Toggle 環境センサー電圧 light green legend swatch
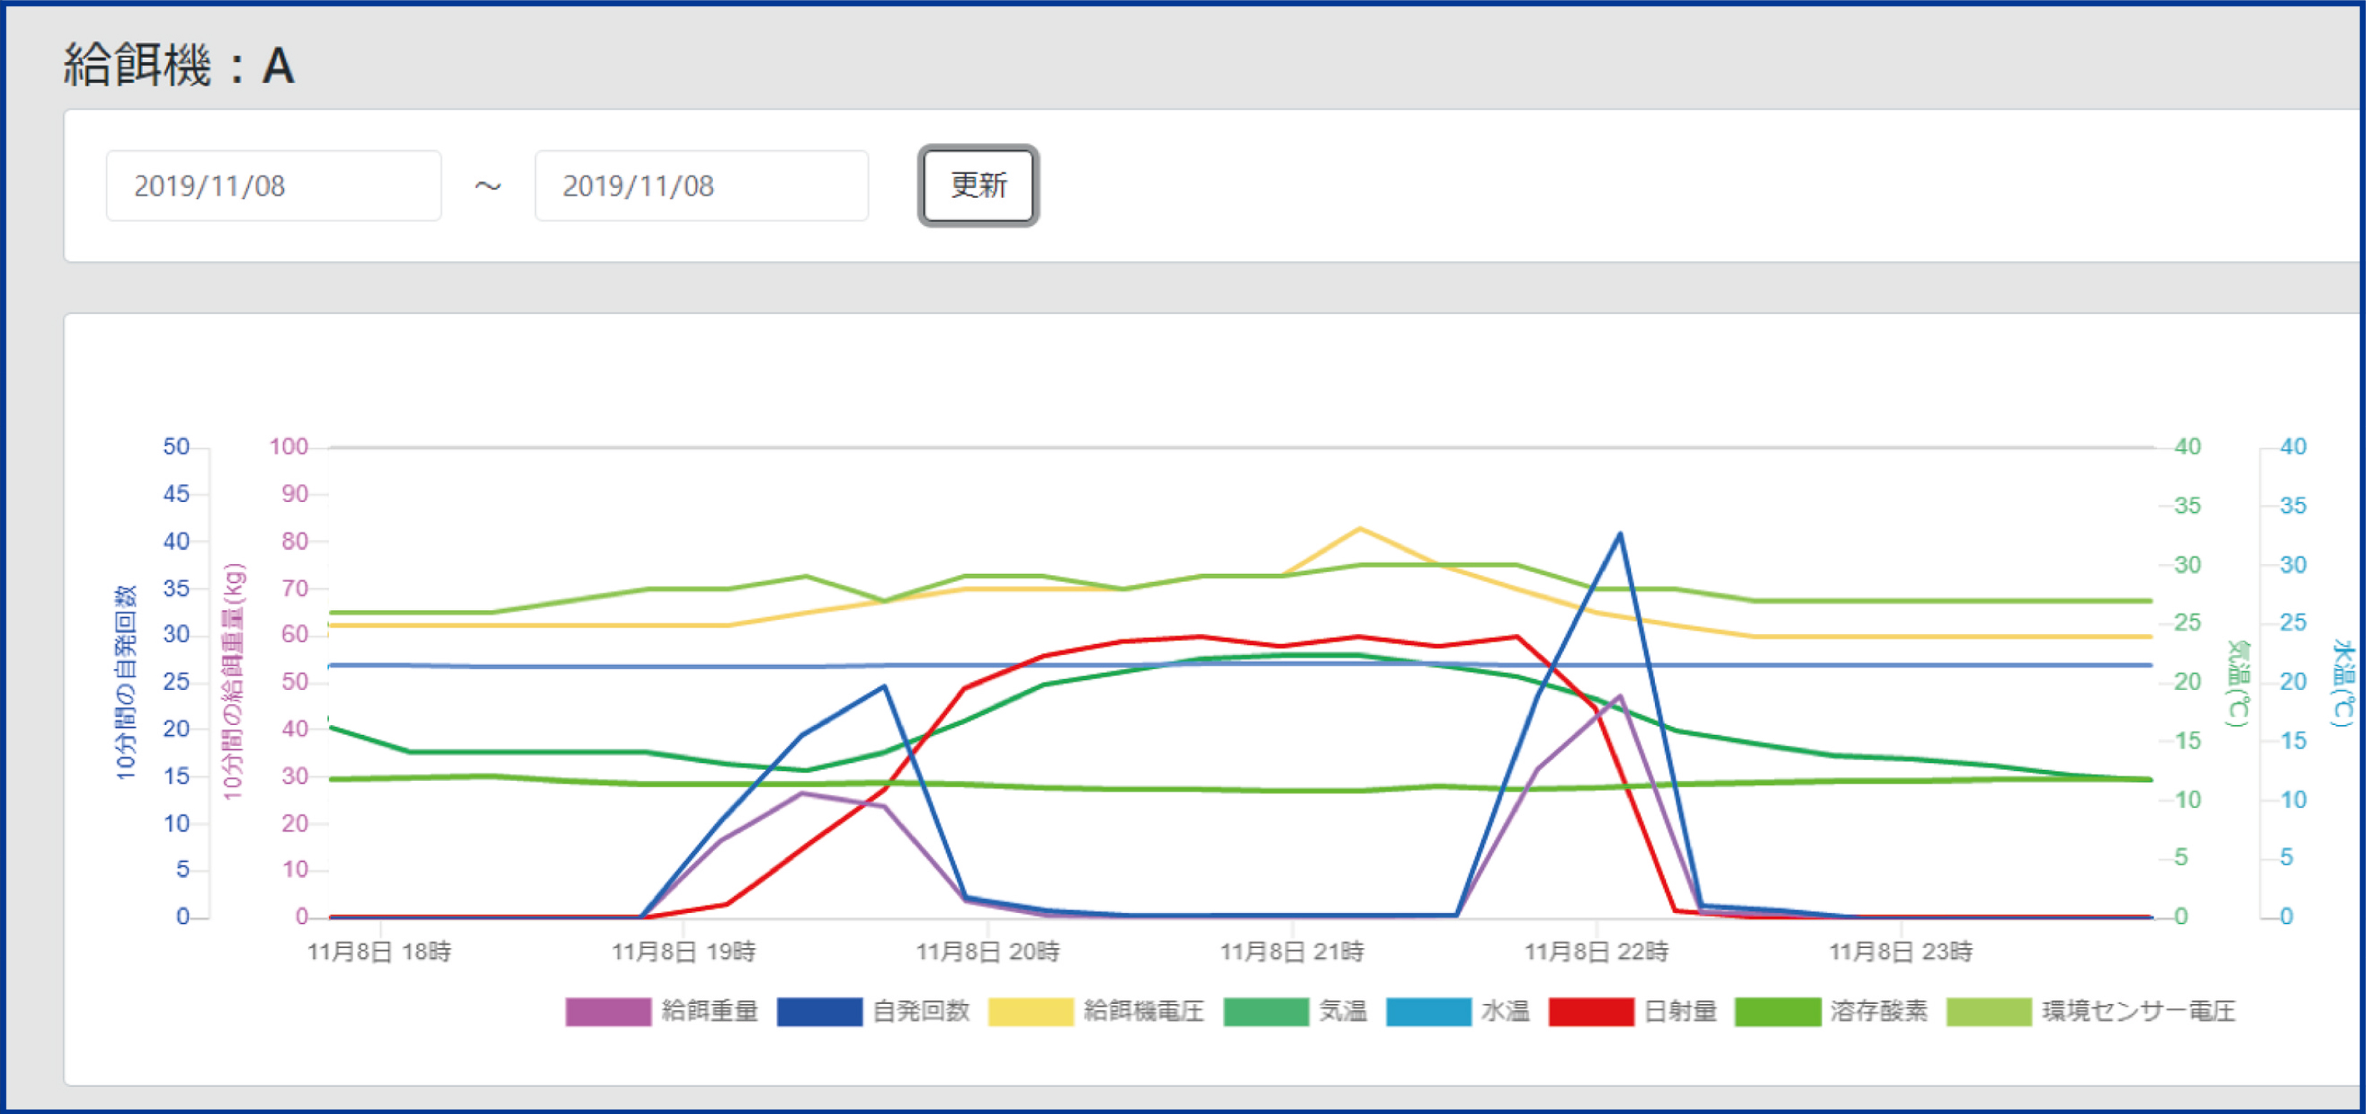Screen dimensions: 2366x1114 click(1989, 1011)
